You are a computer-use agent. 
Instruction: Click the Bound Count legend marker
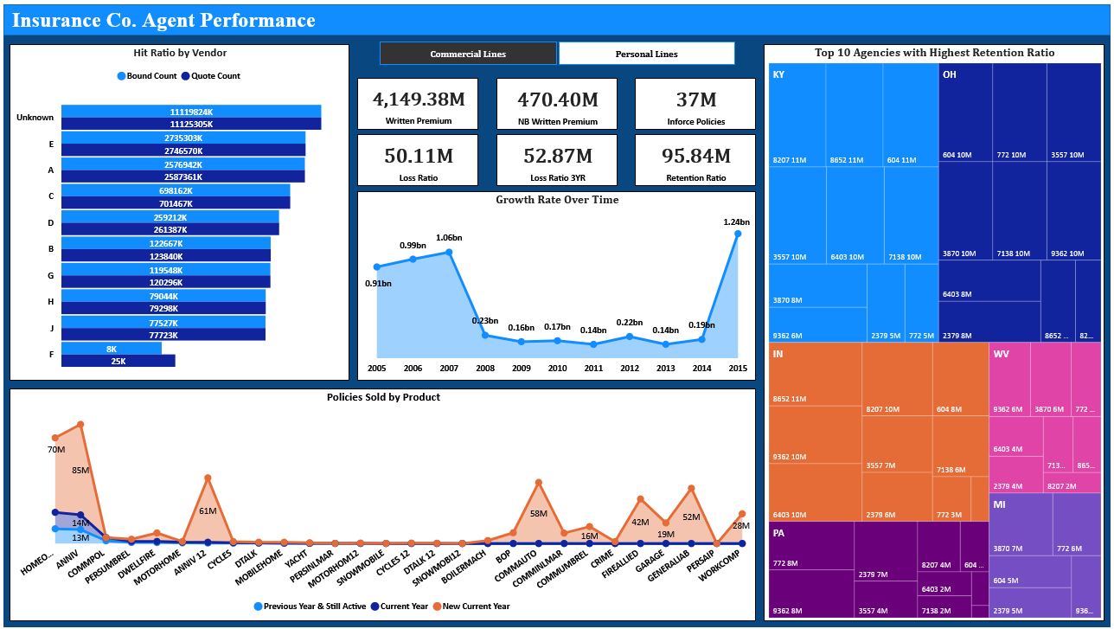click(121, 76)
